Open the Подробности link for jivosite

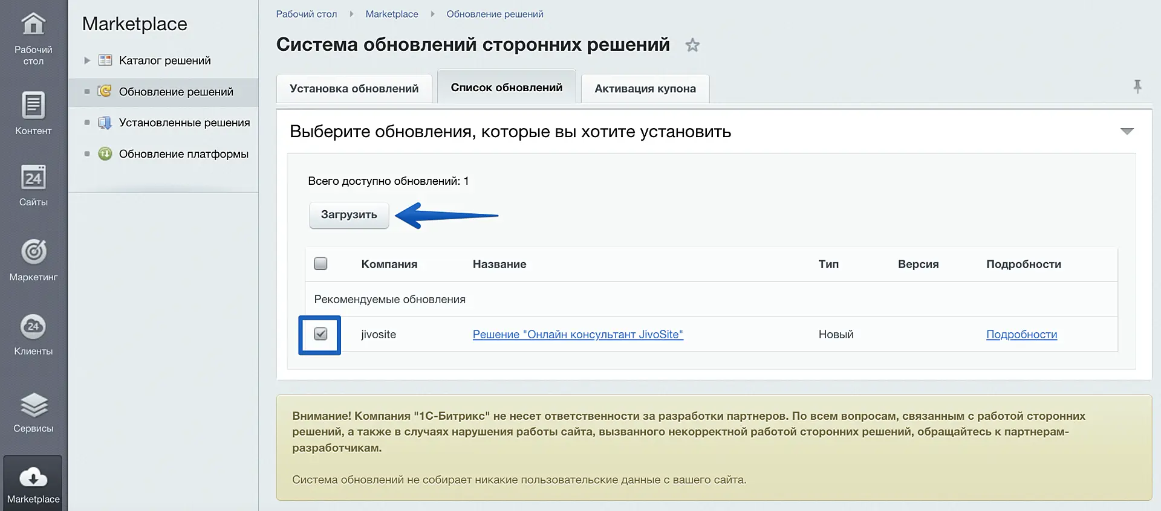pyautogui.click(x=1021, y=335)
